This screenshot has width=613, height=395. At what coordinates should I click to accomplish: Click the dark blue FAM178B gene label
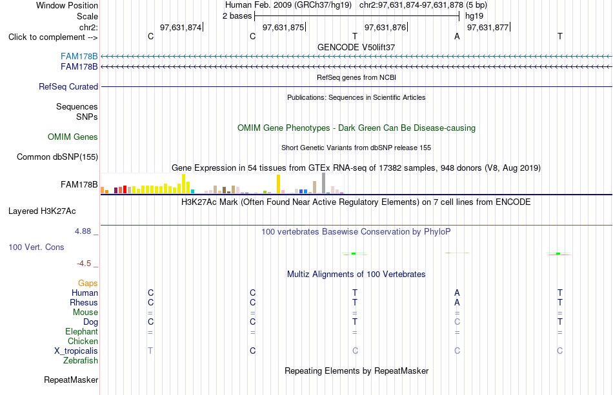coord(79,67)
